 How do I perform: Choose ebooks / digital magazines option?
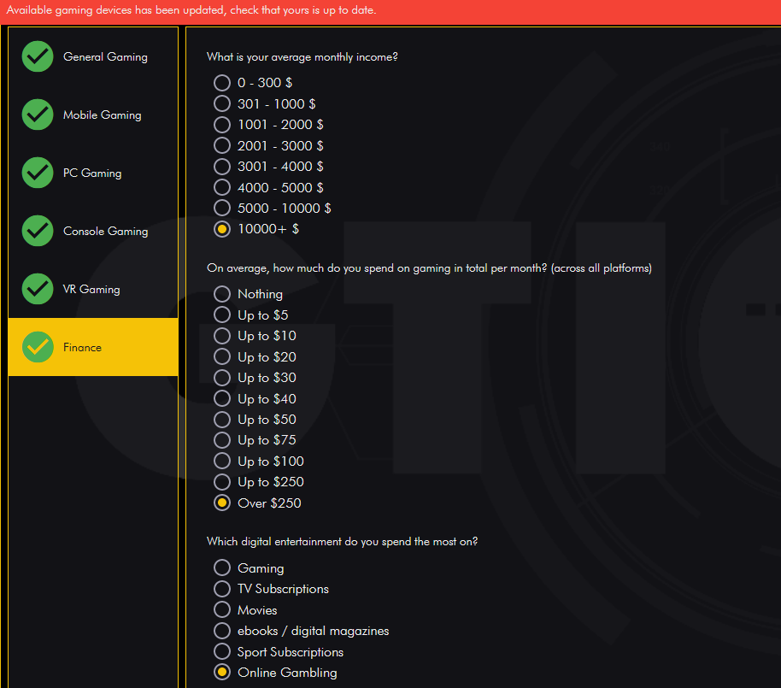tap(222, 631)
